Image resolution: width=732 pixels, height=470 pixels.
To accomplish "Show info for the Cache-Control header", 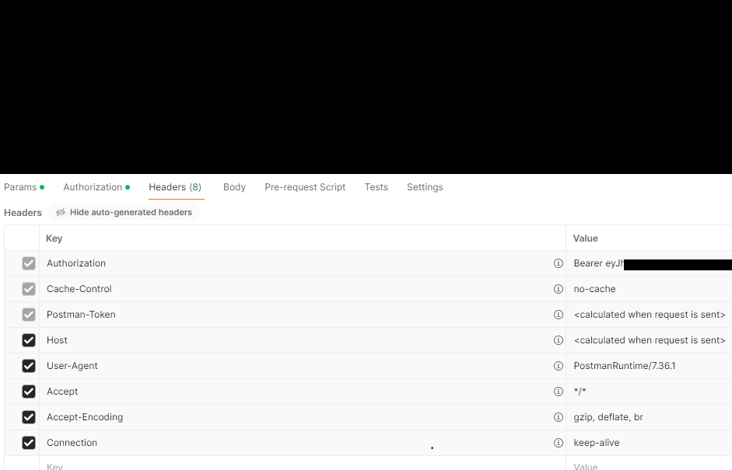I will tap(558, 289).
